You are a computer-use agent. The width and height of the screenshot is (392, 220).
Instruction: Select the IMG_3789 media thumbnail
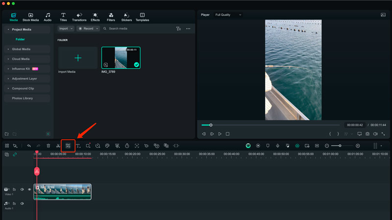click(121, 58)
